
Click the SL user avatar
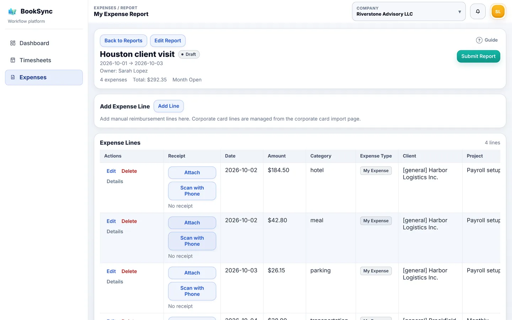point(498,11)
